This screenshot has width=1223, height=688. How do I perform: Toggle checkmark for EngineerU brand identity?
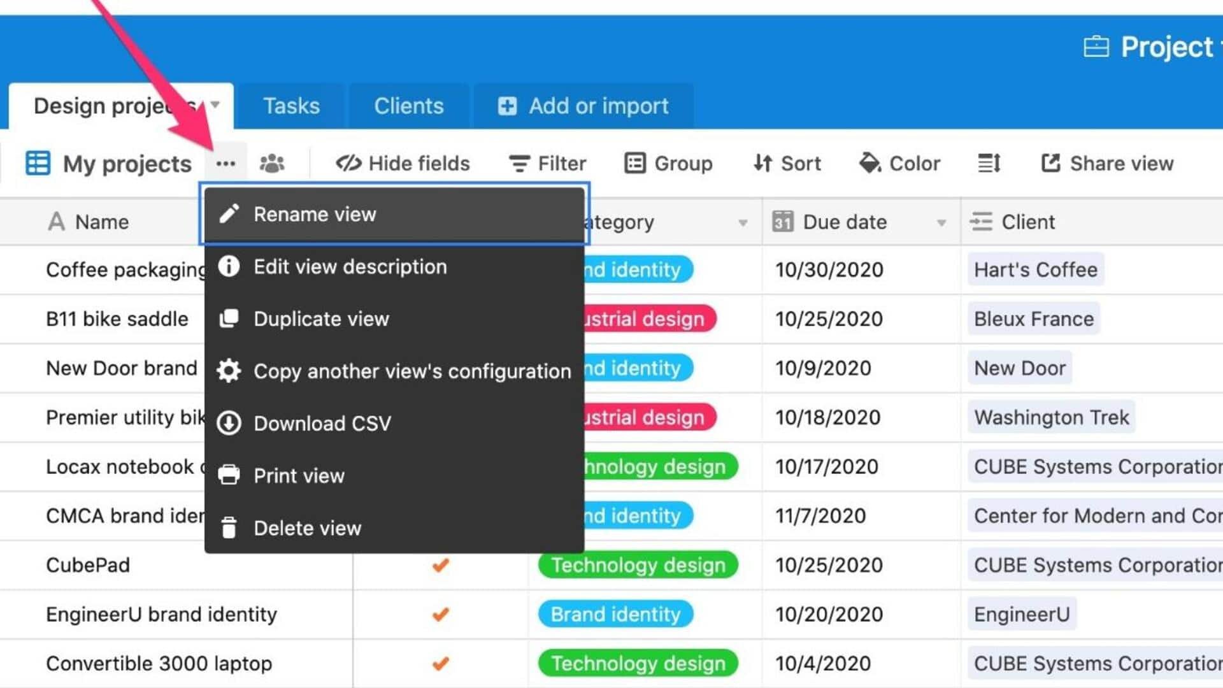(x=440, y=614)
